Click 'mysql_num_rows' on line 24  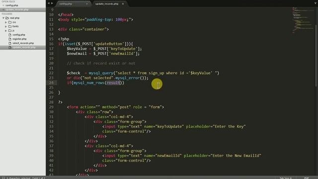click(x=89, y=83)
